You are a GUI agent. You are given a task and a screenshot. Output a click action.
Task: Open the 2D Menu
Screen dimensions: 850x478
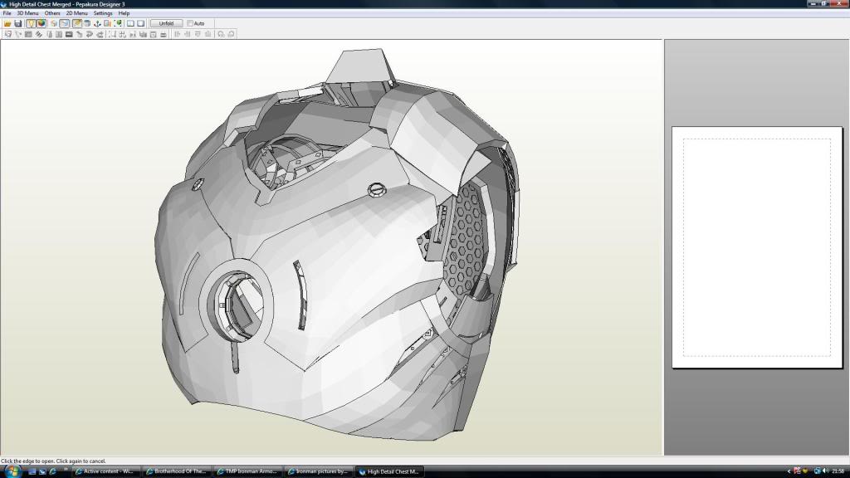tap(77, 13)
